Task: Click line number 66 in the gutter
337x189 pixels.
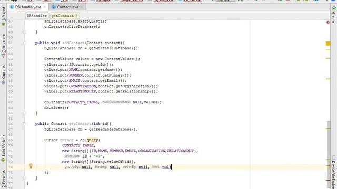Action: 11,124
